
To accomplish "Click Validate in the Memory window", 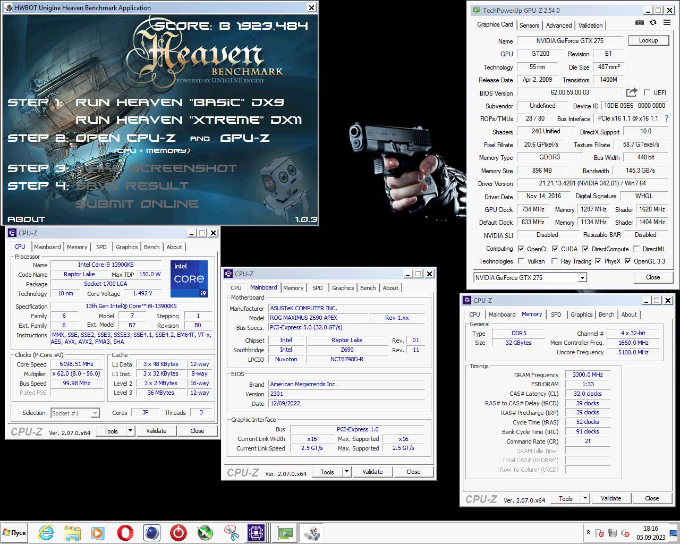I will point(611,498).
